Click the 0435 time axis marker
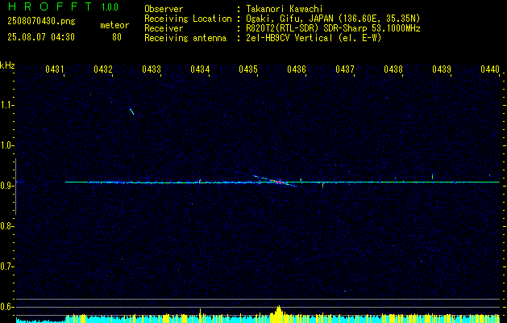 coord(248,69)
